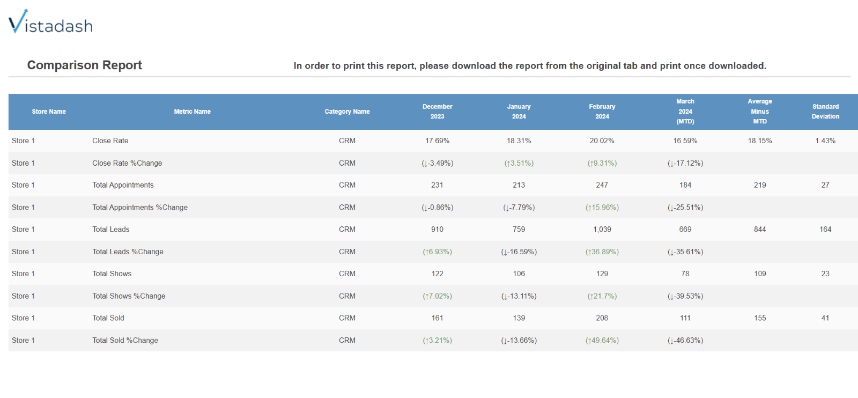Click the March Close Rate value 16.59%

(x=685, y=141)
